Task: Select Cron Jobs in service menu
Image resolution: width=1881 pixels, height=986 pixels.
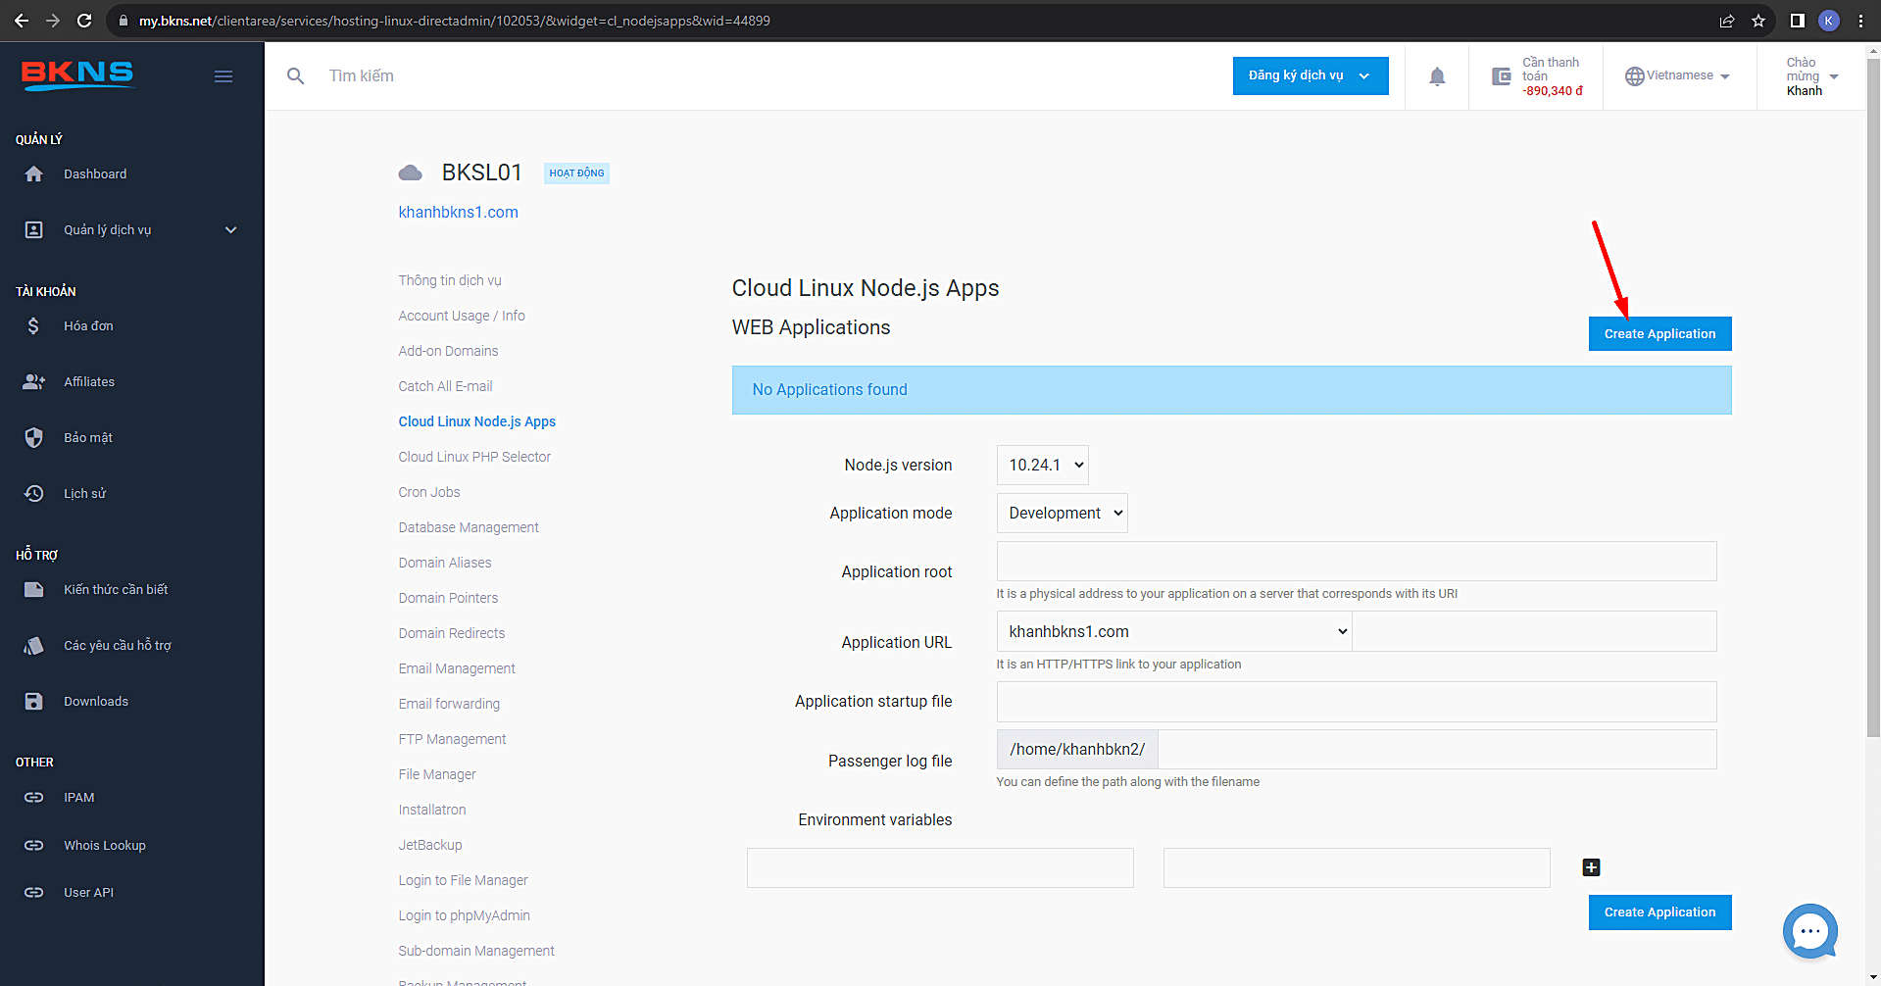Action: (x=429, y=492)
